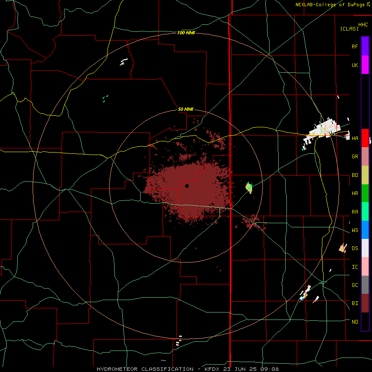Click the brown BI biological swatch
Image resolution: width=372 pixels, height=372 pixels.
tap(365, 303)
